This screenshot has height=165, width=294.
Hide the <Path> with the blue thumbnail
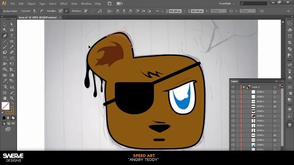233,145
